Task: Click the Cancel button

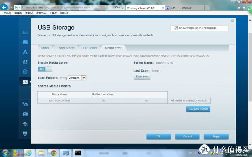Action: coord(187,136)
